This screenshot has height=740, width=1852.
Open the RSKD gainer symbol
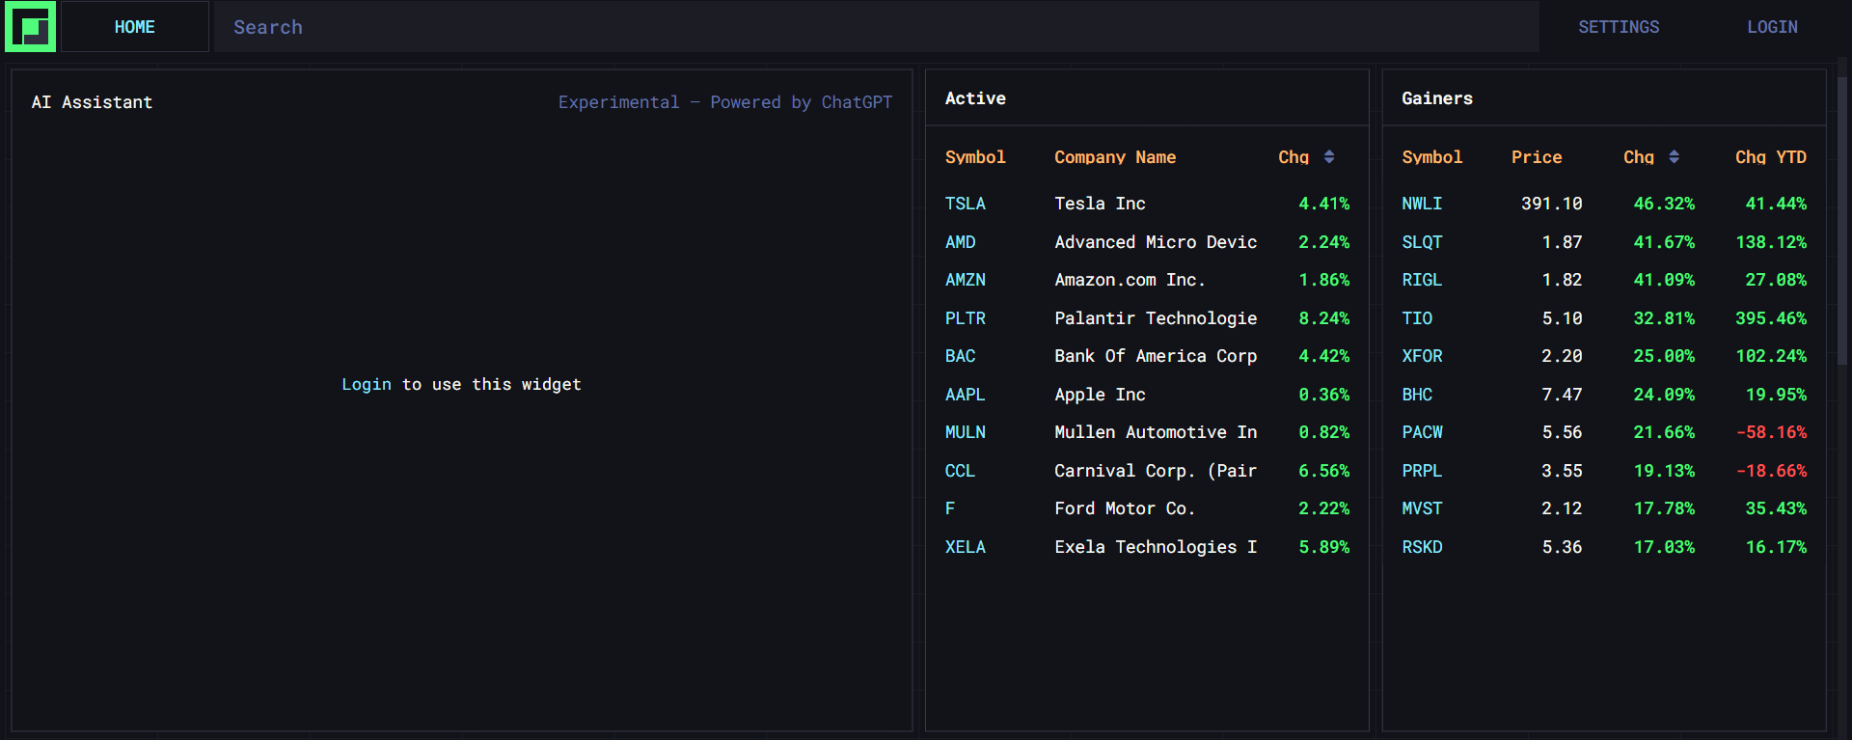pyautogui.click(x=1422, y=547)
